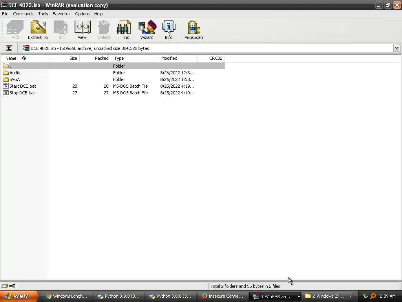Click the Start button
The height and width of the screenshot is (302, 402).
[x=18, y=296]
